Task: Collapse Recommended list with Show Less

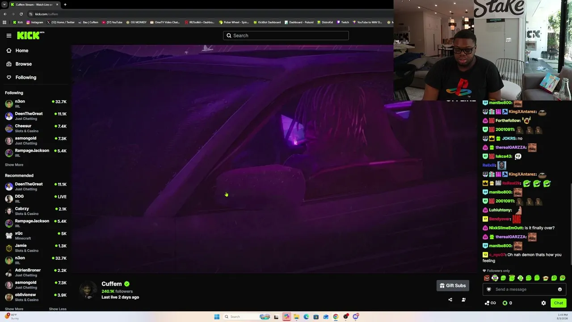Action: [58, 309]
